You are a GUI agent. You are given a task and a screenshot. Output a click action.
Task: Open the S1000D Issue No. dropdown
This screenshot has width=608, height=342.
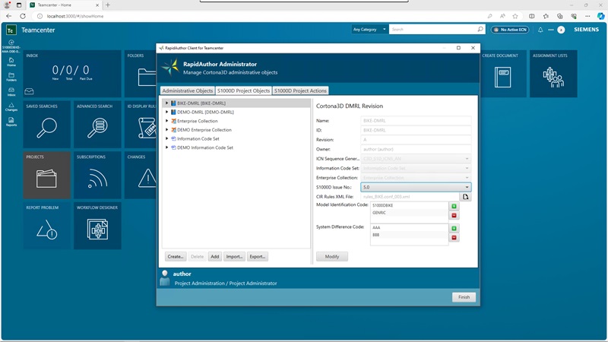point(416,187)
